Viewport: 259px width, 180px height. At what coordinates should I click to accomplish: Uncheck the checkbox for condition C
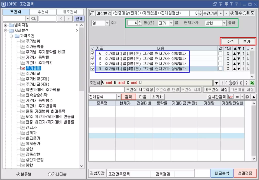tap(93, 63)
